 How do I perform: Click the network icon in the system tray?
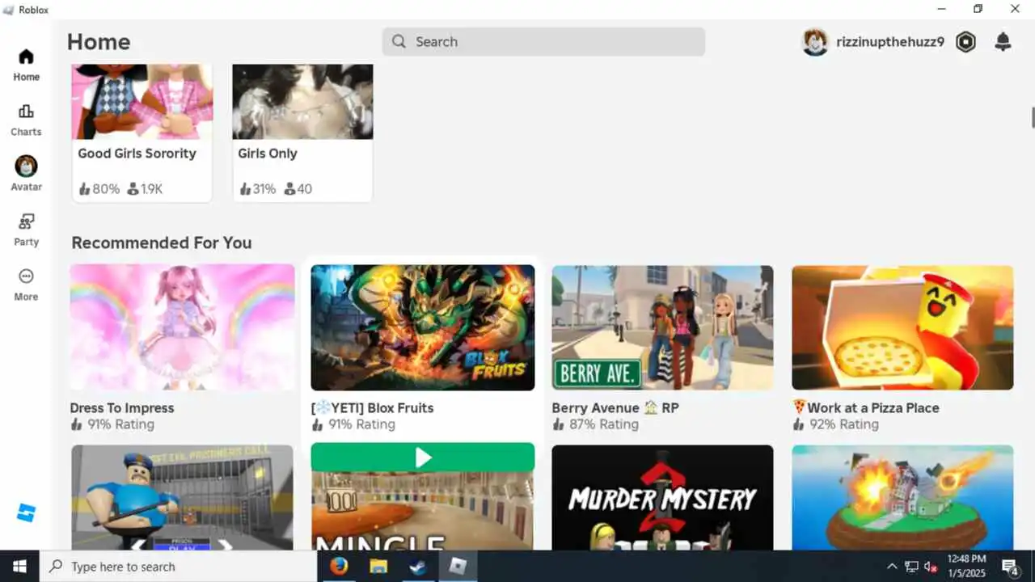[911, 567]
